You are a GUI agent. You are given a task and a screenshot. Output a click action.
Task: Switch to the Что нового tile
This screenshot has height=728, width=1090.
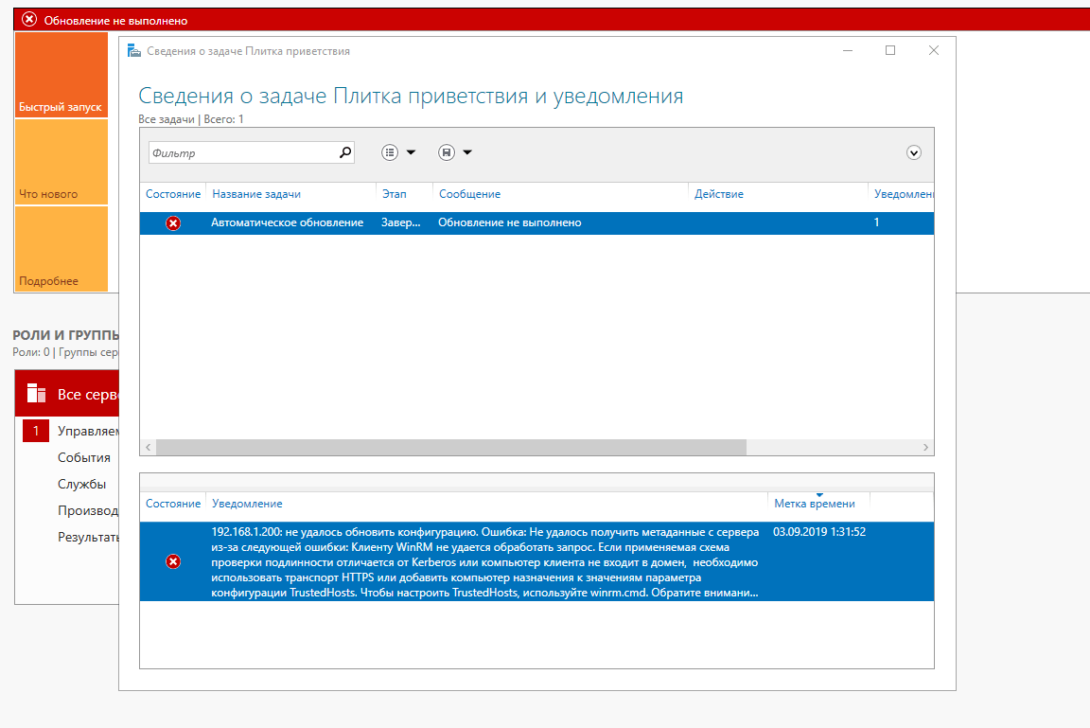tap(61, 162)
